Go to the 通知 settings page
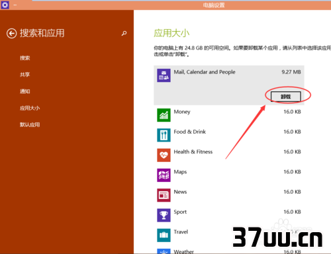Viewport: 331px width, 254px height. point(25,91)
